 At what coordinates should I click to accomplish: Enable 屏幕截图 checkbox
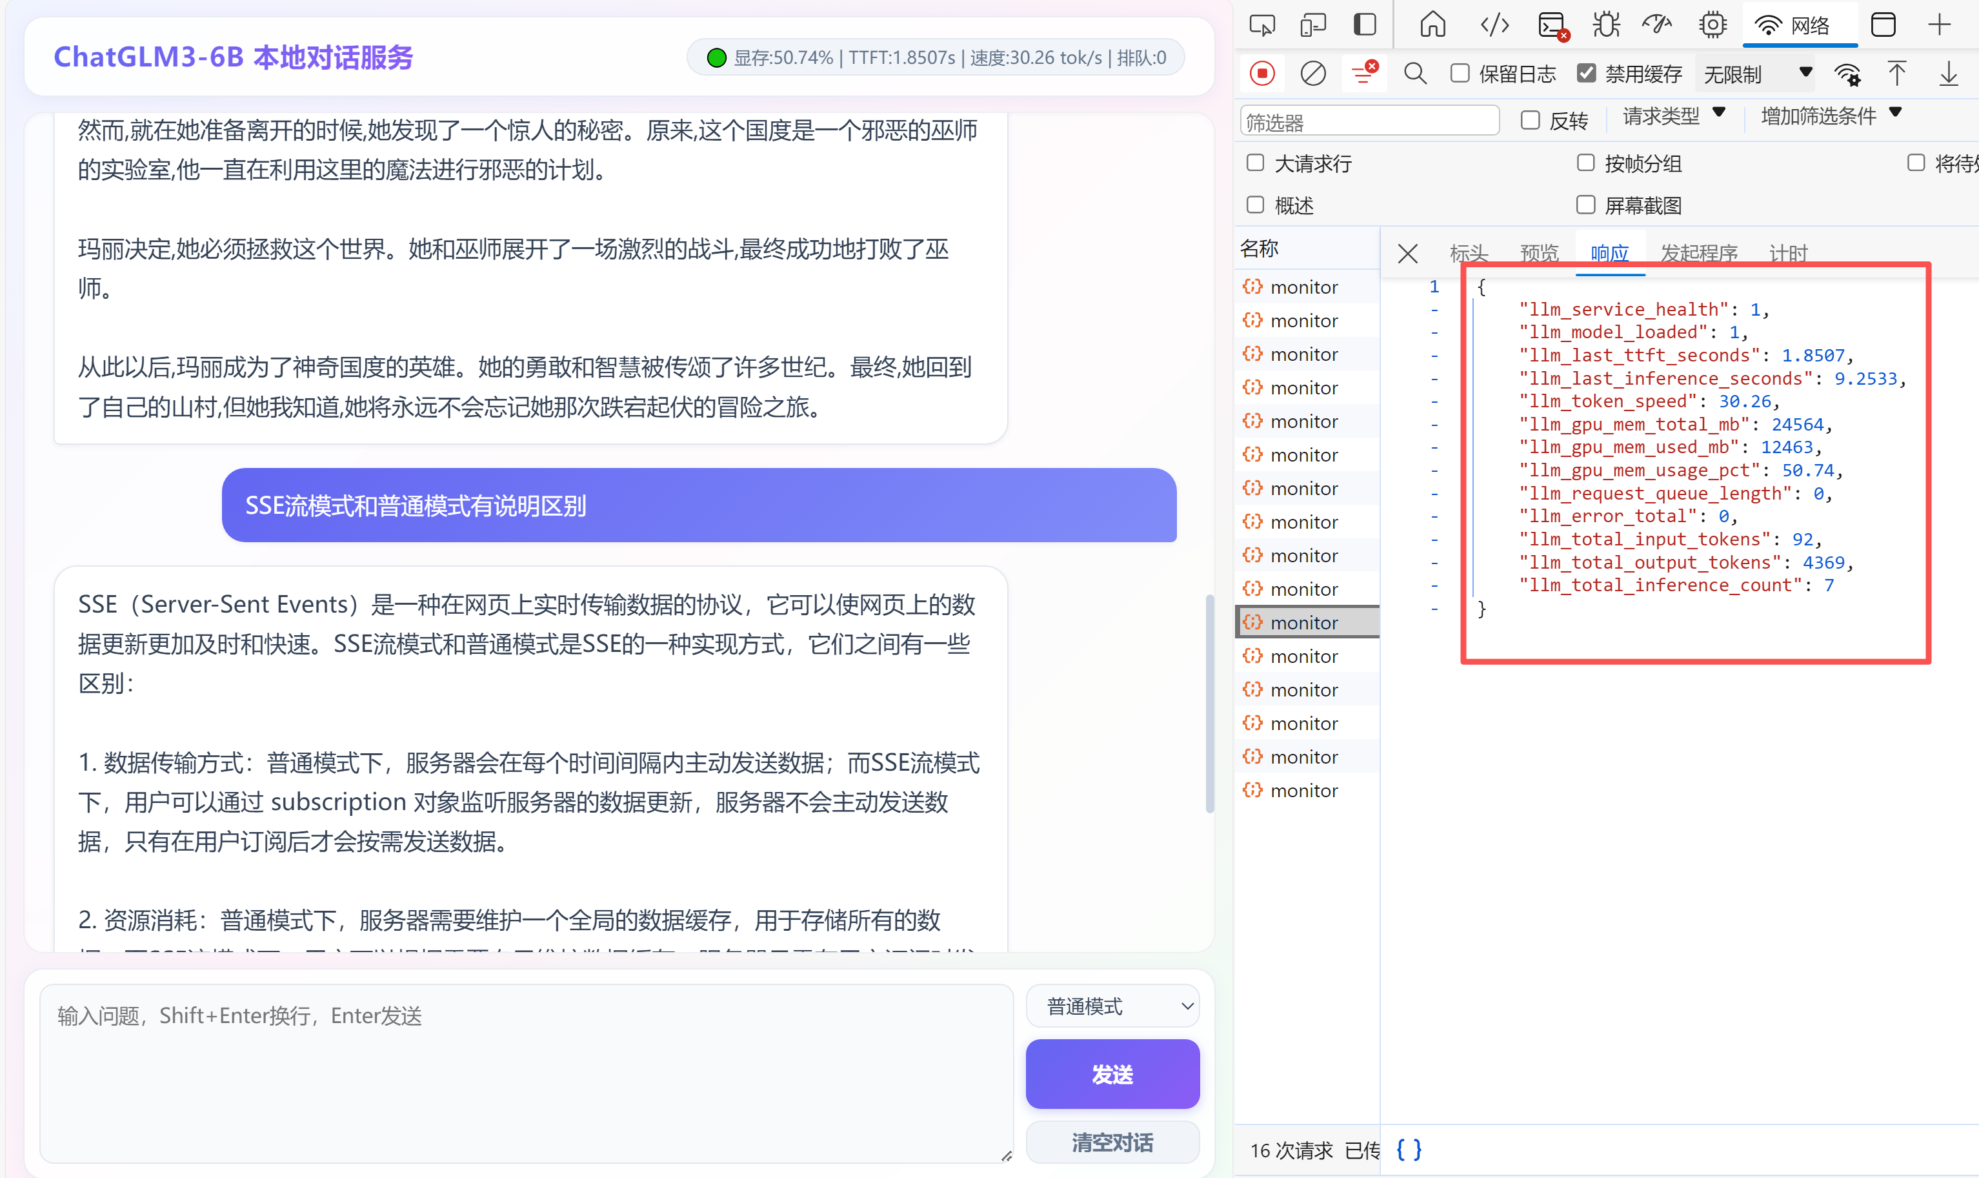[1585, 205]
